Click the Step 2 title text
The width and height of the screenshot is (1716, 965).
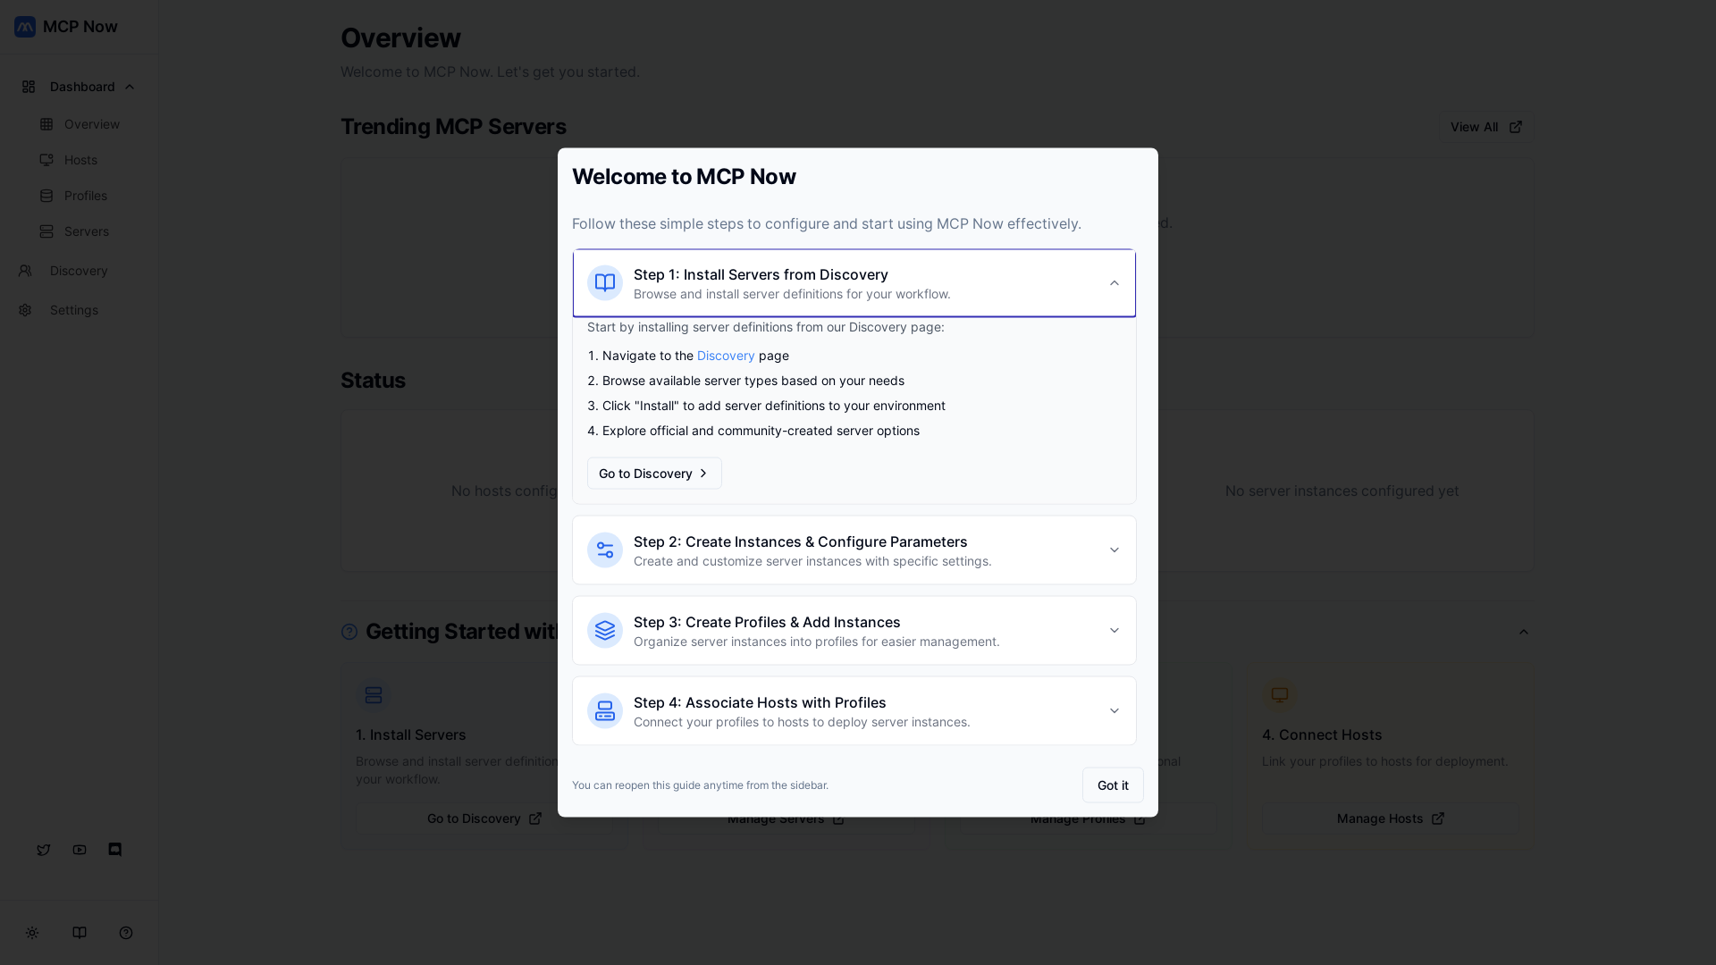point(800,541)
